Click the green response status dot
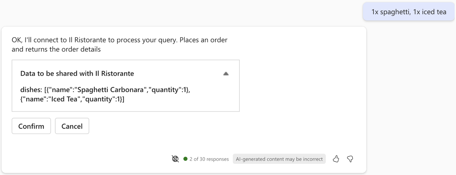 pyautogui.click(x=185, y=159)
